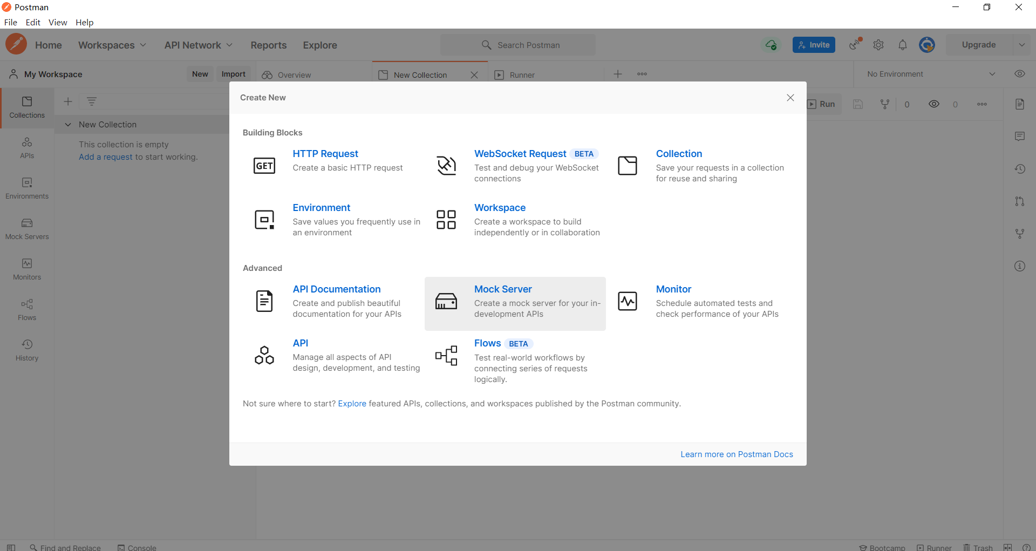Click the Workspace grid icon
This screenshot has height=551, width=1036.
coord(446,220)
